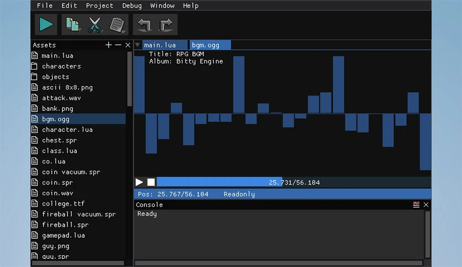Image resolution: width=462 pixels, height=267 pixels.
Task: Switch to the main.lua tab
Action: tap(165, 45)
